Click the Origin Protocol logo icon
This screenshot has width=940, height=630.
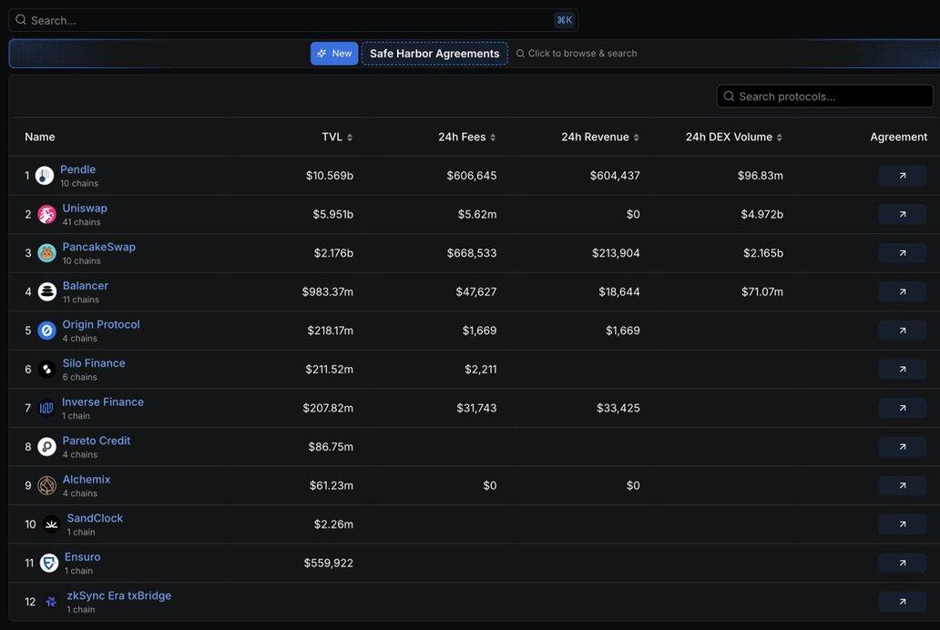(x=46, y=330)
